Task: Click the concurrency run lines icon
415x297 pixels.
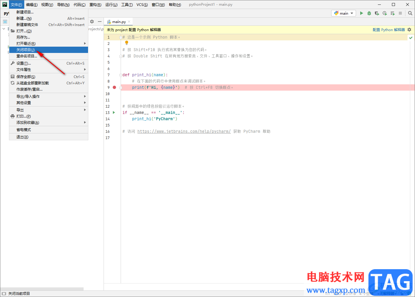Action: [x=393, y=13]
